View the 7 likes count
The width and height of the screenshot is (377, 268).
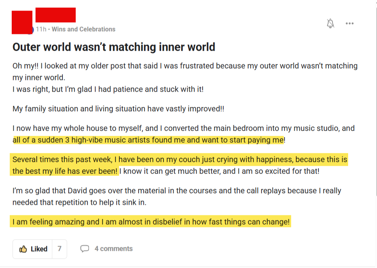(59, 249)
